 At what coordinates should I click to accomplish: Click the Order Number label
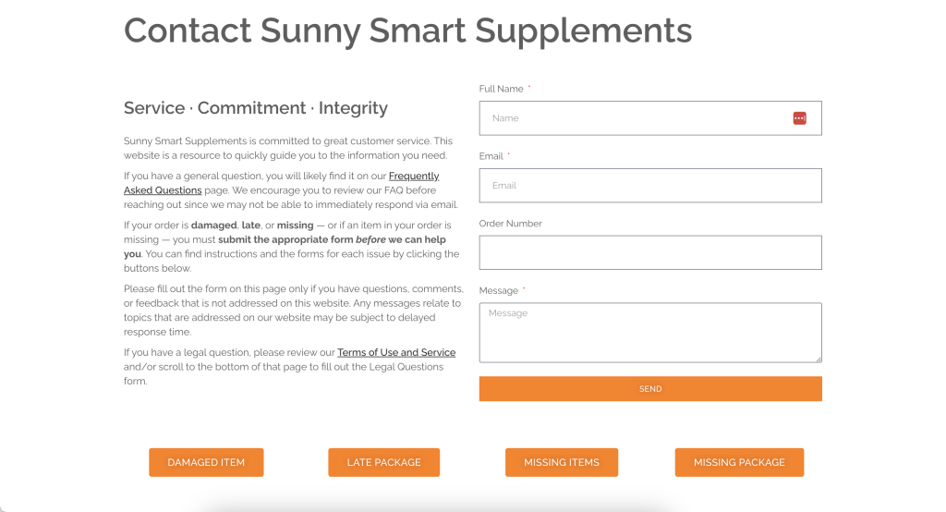(510, 224)
